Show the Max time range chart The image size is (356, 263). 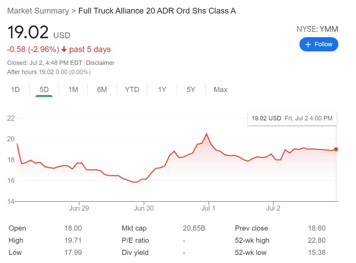click(x=221, y=90)
